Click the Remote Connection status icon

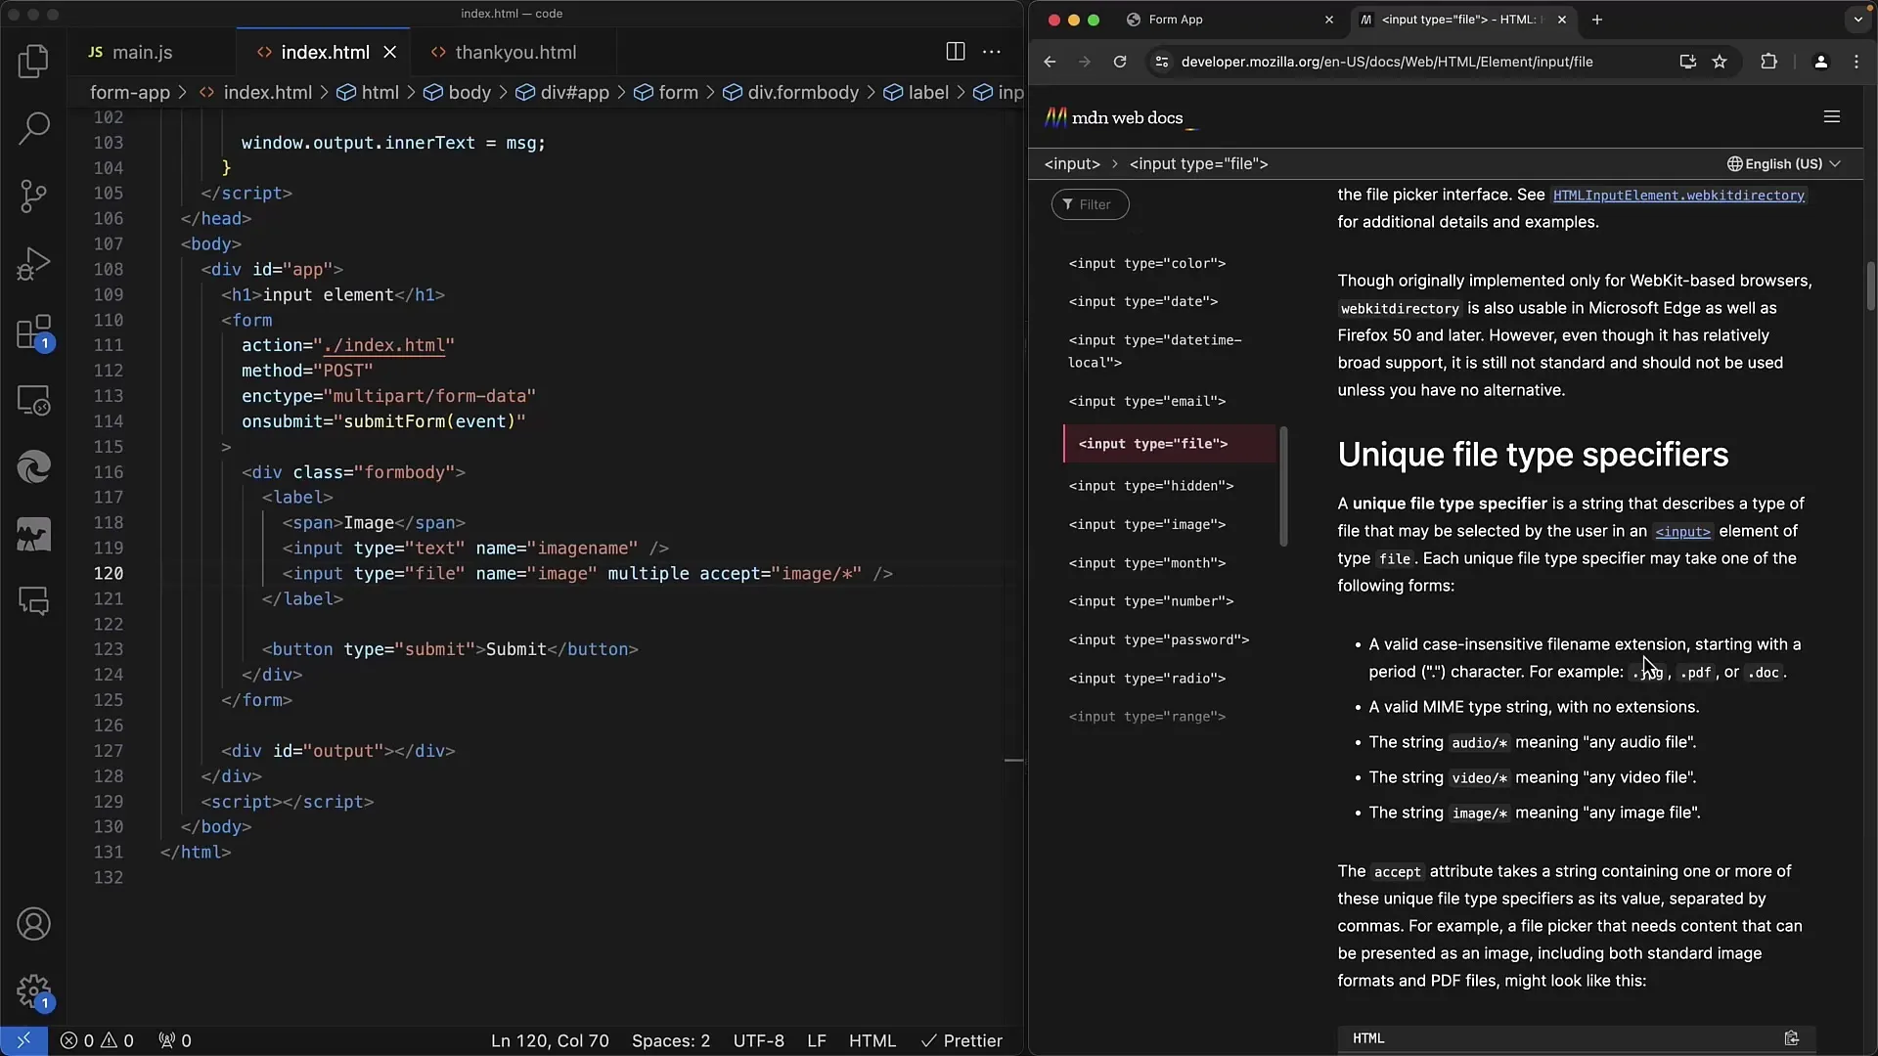pos(22,1039)
